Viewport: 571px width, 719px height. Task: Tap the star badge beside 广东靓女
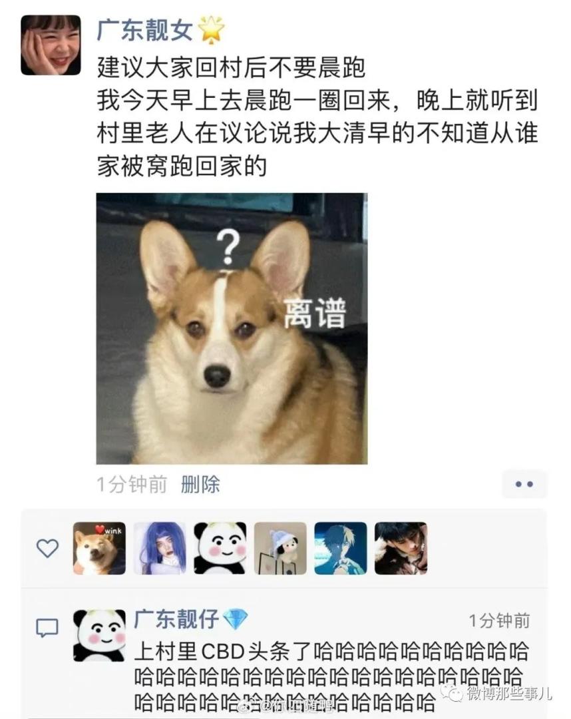(x=211, y=30)
